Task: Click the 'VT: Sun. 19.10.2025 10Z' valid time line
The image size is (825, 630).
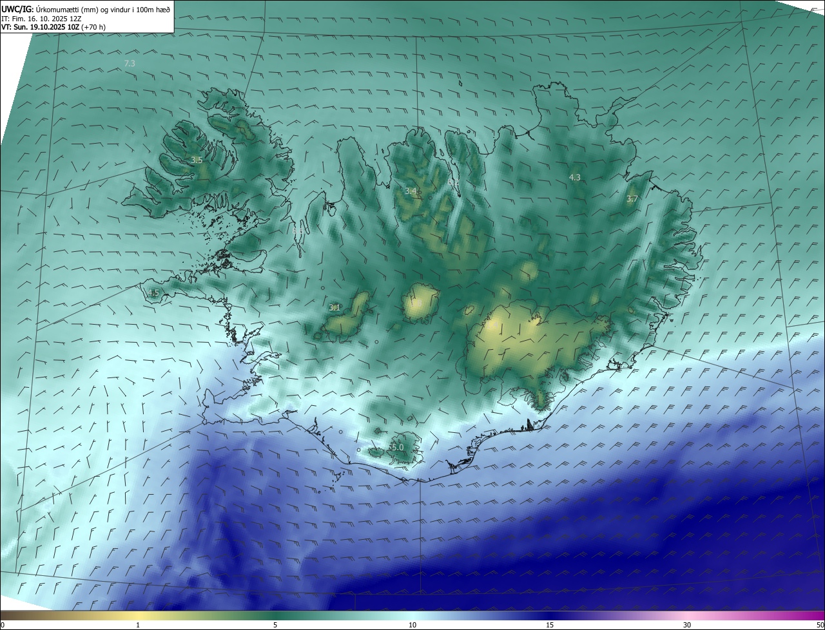Action: pos(53,27)
